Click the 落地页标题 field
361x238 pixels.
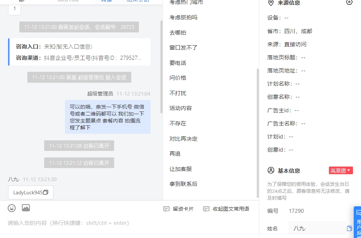(286, 57)
